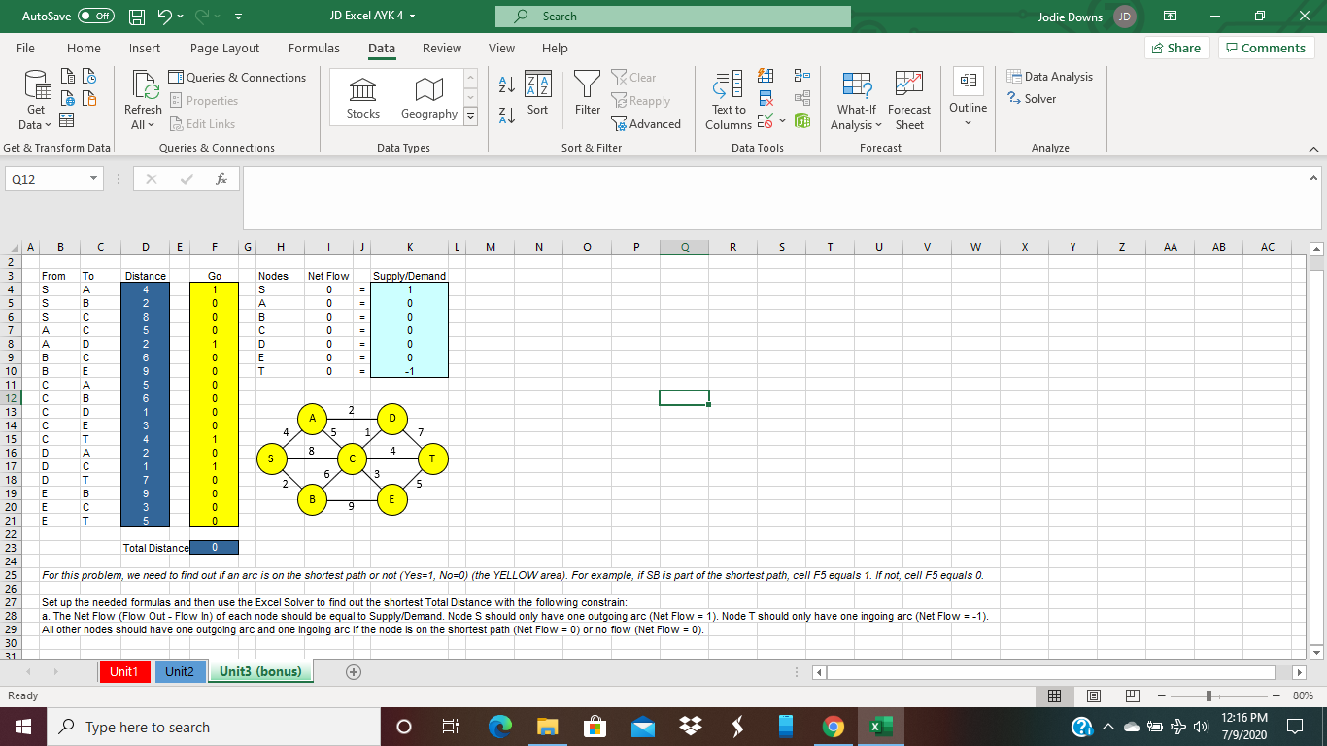Click the Text to Columns icon
This screenshot has width=1327, height=746.
coord(728,95)
